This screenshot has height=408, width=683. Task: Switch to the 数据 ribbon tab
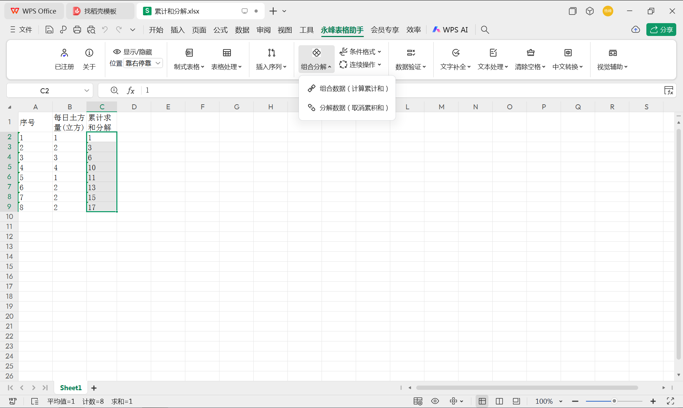[242, 30]
